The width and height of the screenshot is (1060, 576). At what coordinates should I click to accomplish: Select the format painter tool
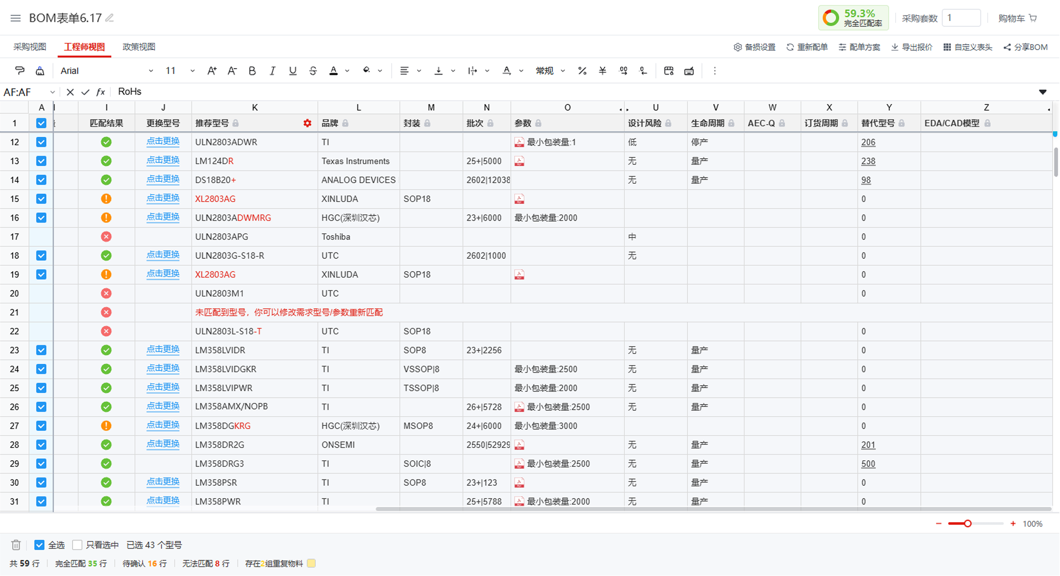pos(20,71)
